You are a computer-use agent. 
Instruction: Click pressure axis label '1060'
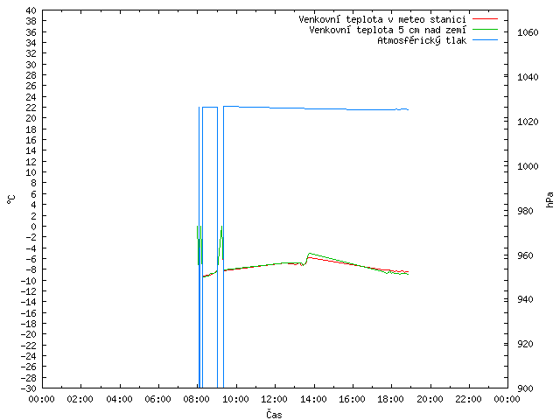[528, 32]
